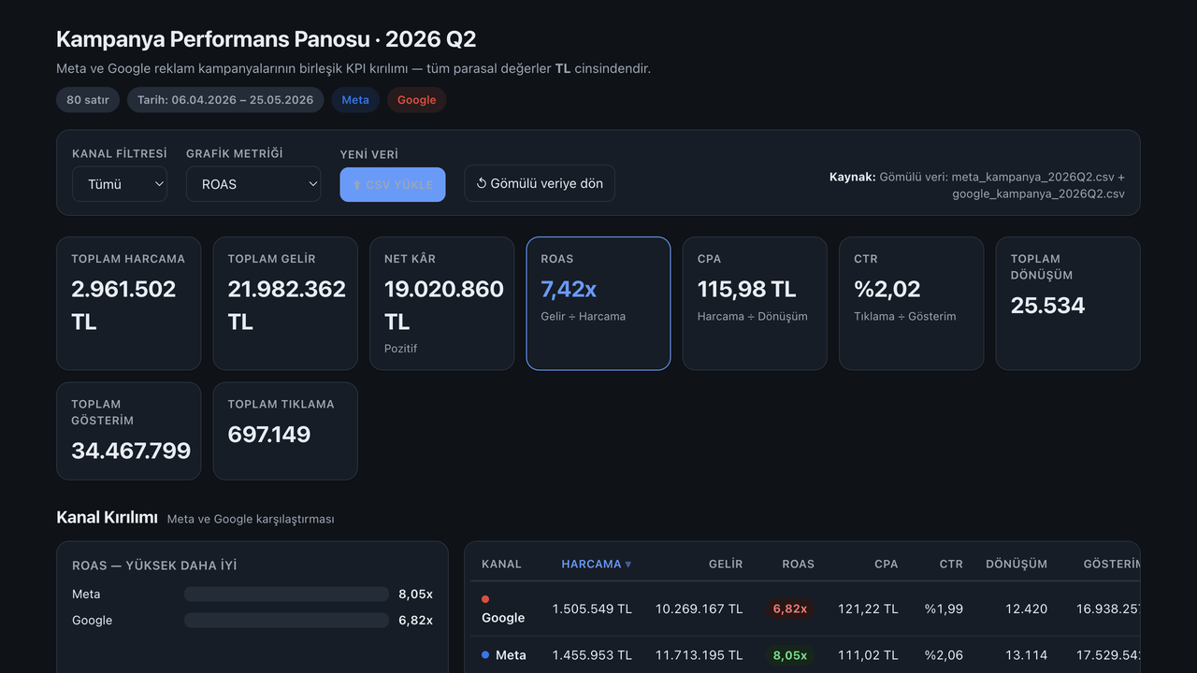
Task: Click the 1.455.953 TL spend cell
Action: click(592, 655)
